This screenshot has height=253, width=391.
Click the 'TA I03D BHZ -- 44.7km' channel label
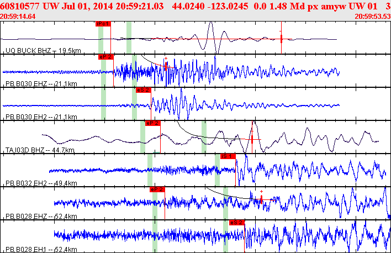[40, 150]
